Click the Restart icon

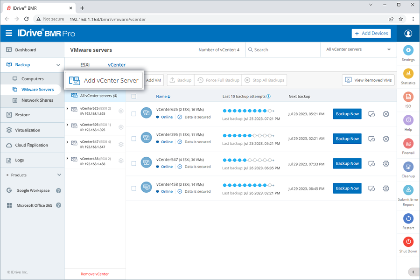point(408,219)
